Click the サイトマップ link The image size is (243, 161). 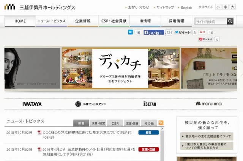point(165,8)
